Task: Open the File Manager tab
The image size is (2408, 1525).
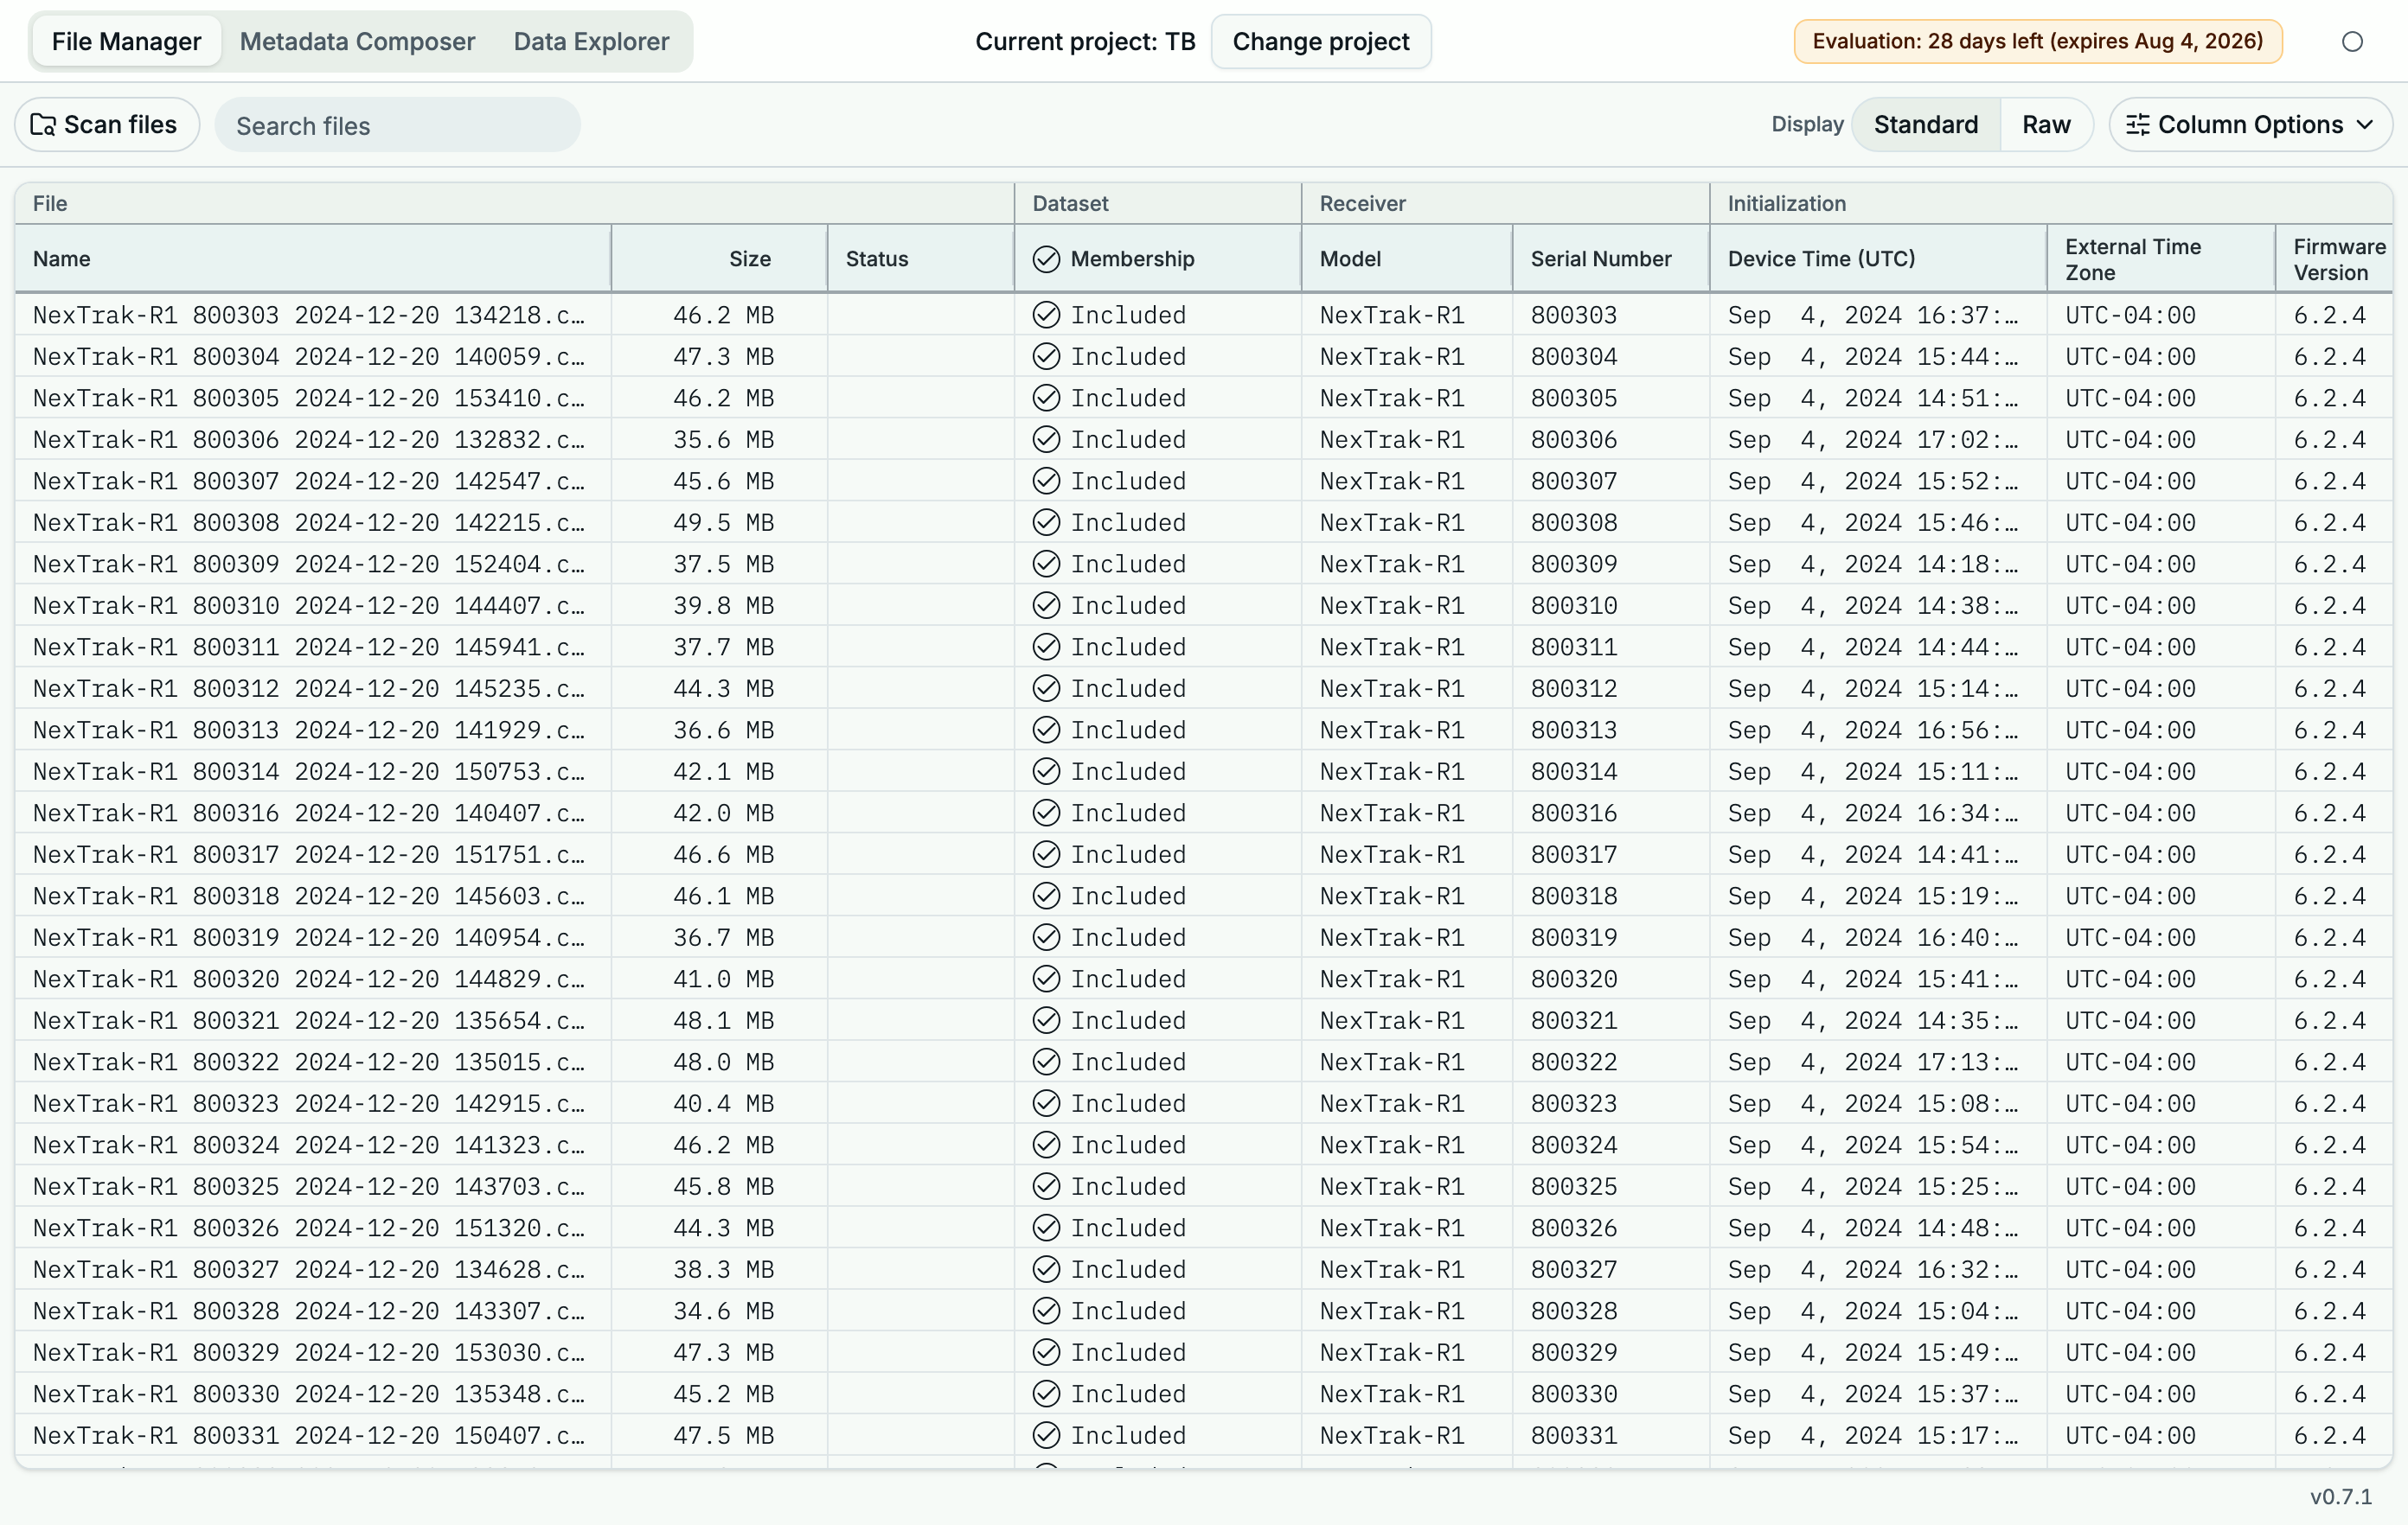Action: coord(126,42)
